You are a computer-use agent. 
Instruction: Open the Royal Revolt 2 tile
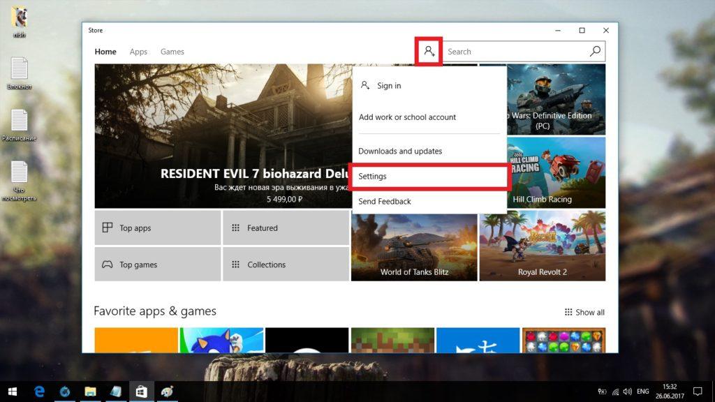pos(542,246)
